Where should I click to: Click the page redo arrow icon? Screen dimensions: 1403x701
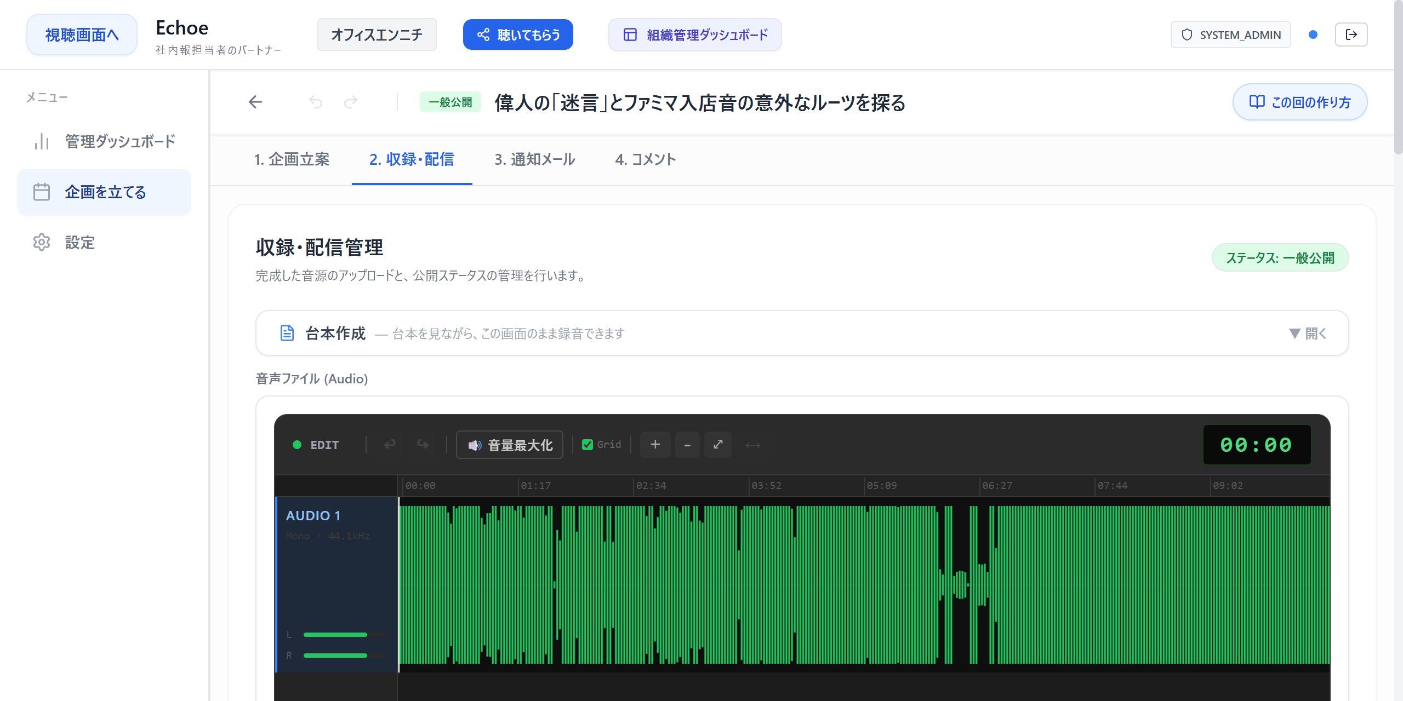click(x=351, y=102)
